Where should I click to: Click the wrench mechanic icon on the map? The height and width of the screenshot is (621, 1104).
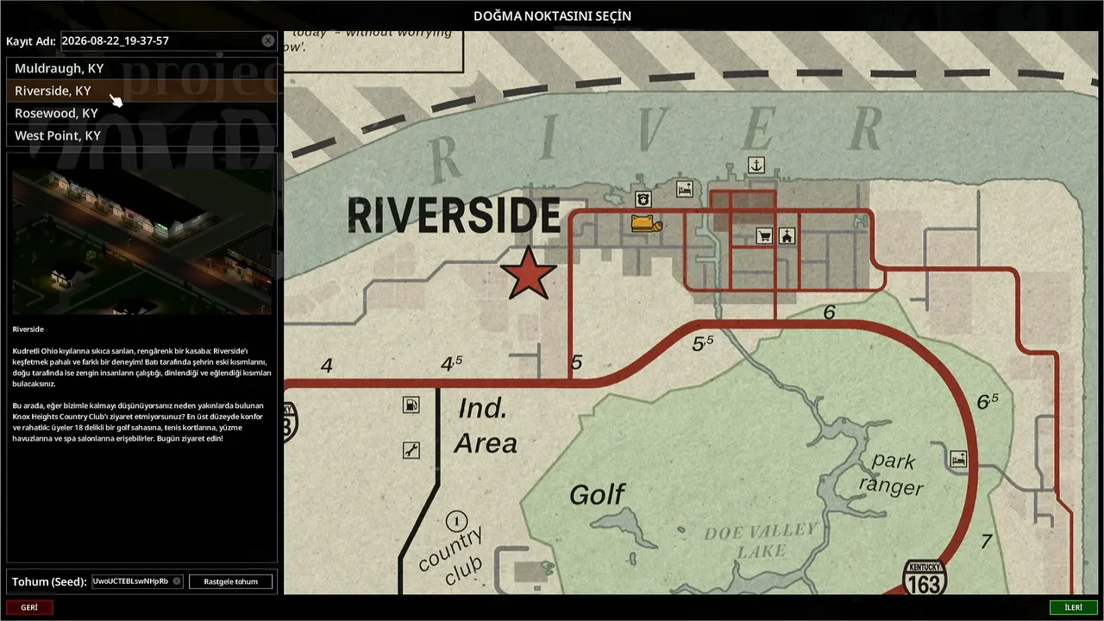click(x=411, y=449)
